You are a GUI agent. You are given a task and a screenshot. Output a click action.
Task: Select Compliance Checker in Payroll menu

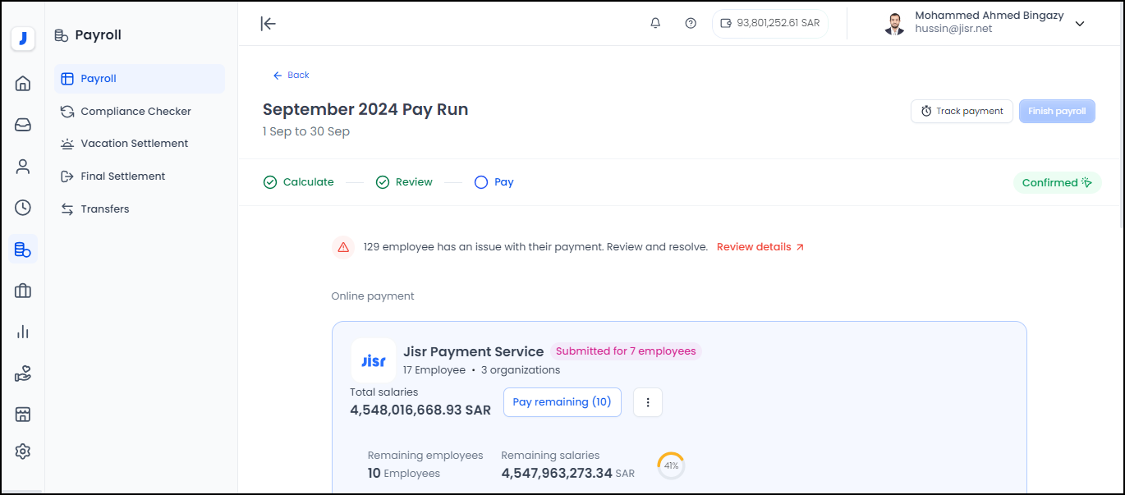[x=135, y=111]
